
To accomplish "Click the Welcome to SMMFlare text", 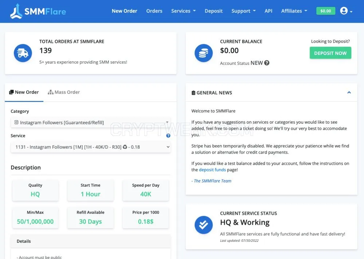I will (x=213, y=111).
